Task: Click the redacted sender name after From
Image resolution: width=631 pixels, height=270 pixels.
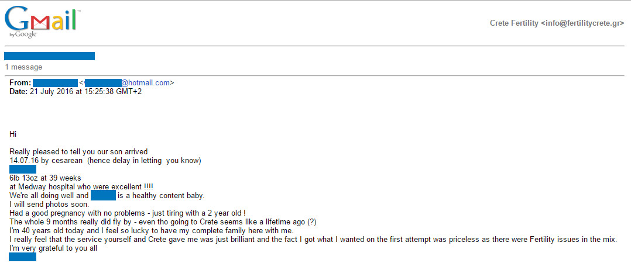Action: click(x=55, y=83)
